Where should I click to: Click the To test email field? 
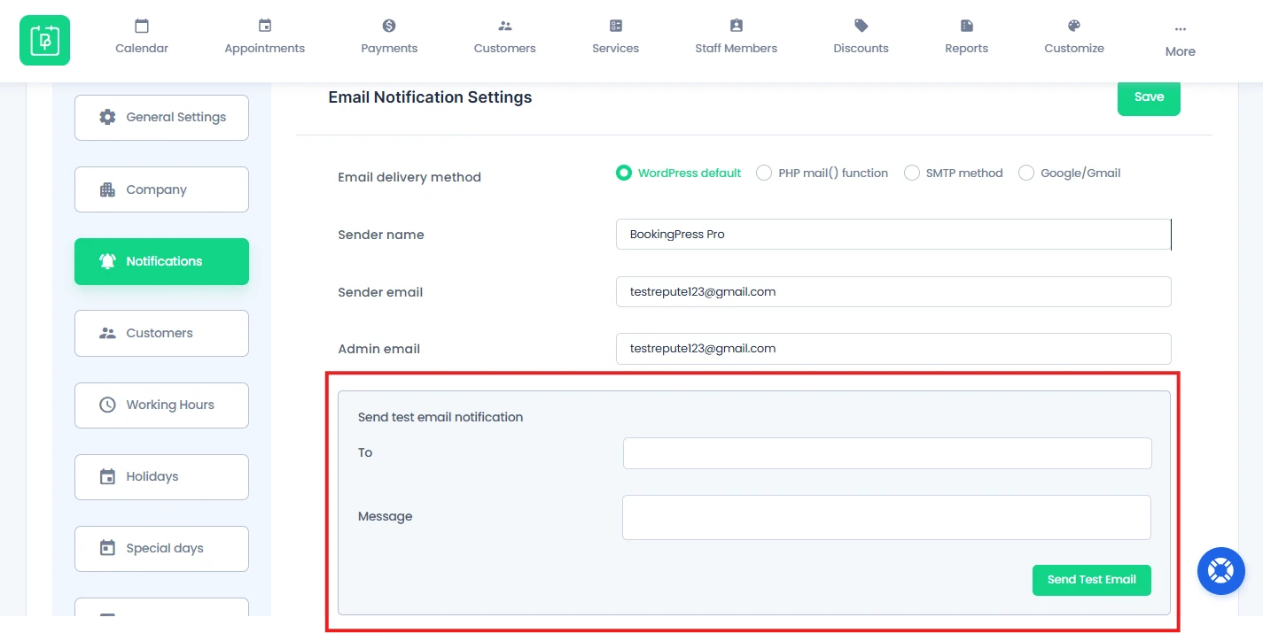coord(887,453)
